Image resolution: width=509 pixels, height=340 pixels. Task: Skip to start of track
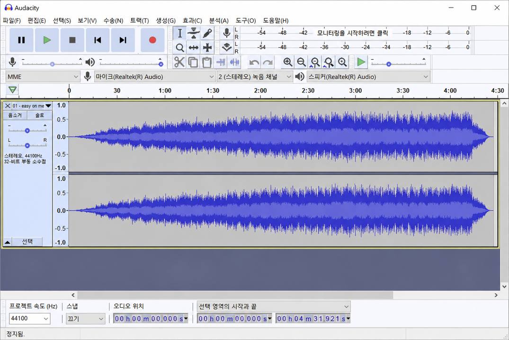click(98, 40)
